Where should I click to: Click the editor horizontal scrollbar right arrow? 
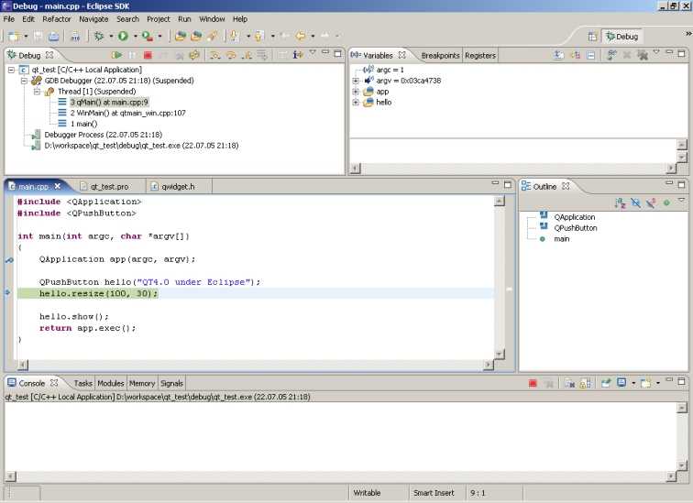click(488, 365)
